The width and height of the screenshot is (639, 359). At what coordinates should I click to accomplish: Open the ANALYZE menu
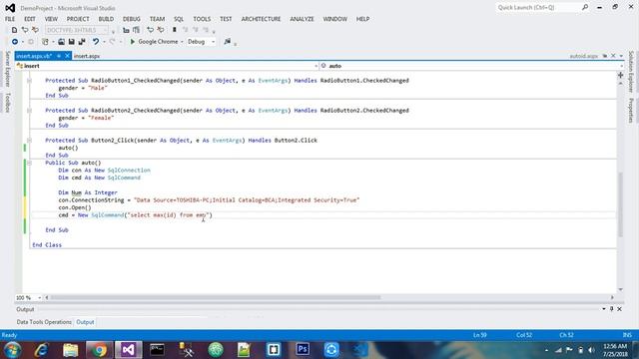click(302, 19)
